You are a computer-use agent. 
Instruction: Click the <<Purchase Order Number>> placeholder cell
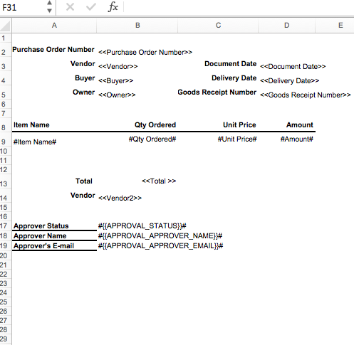[x=145, y=52]
